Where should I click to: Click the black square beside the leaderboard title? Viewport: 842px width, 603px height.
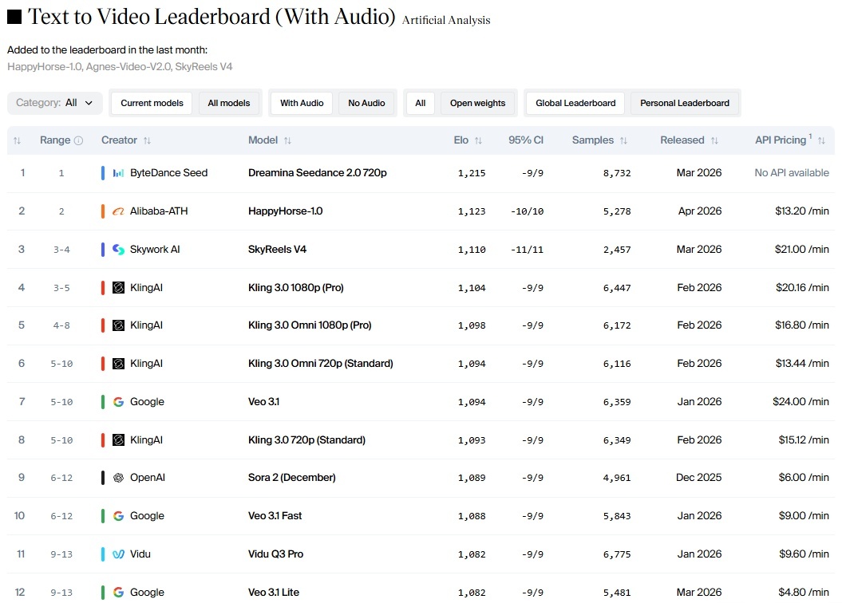tap(14, 17)
